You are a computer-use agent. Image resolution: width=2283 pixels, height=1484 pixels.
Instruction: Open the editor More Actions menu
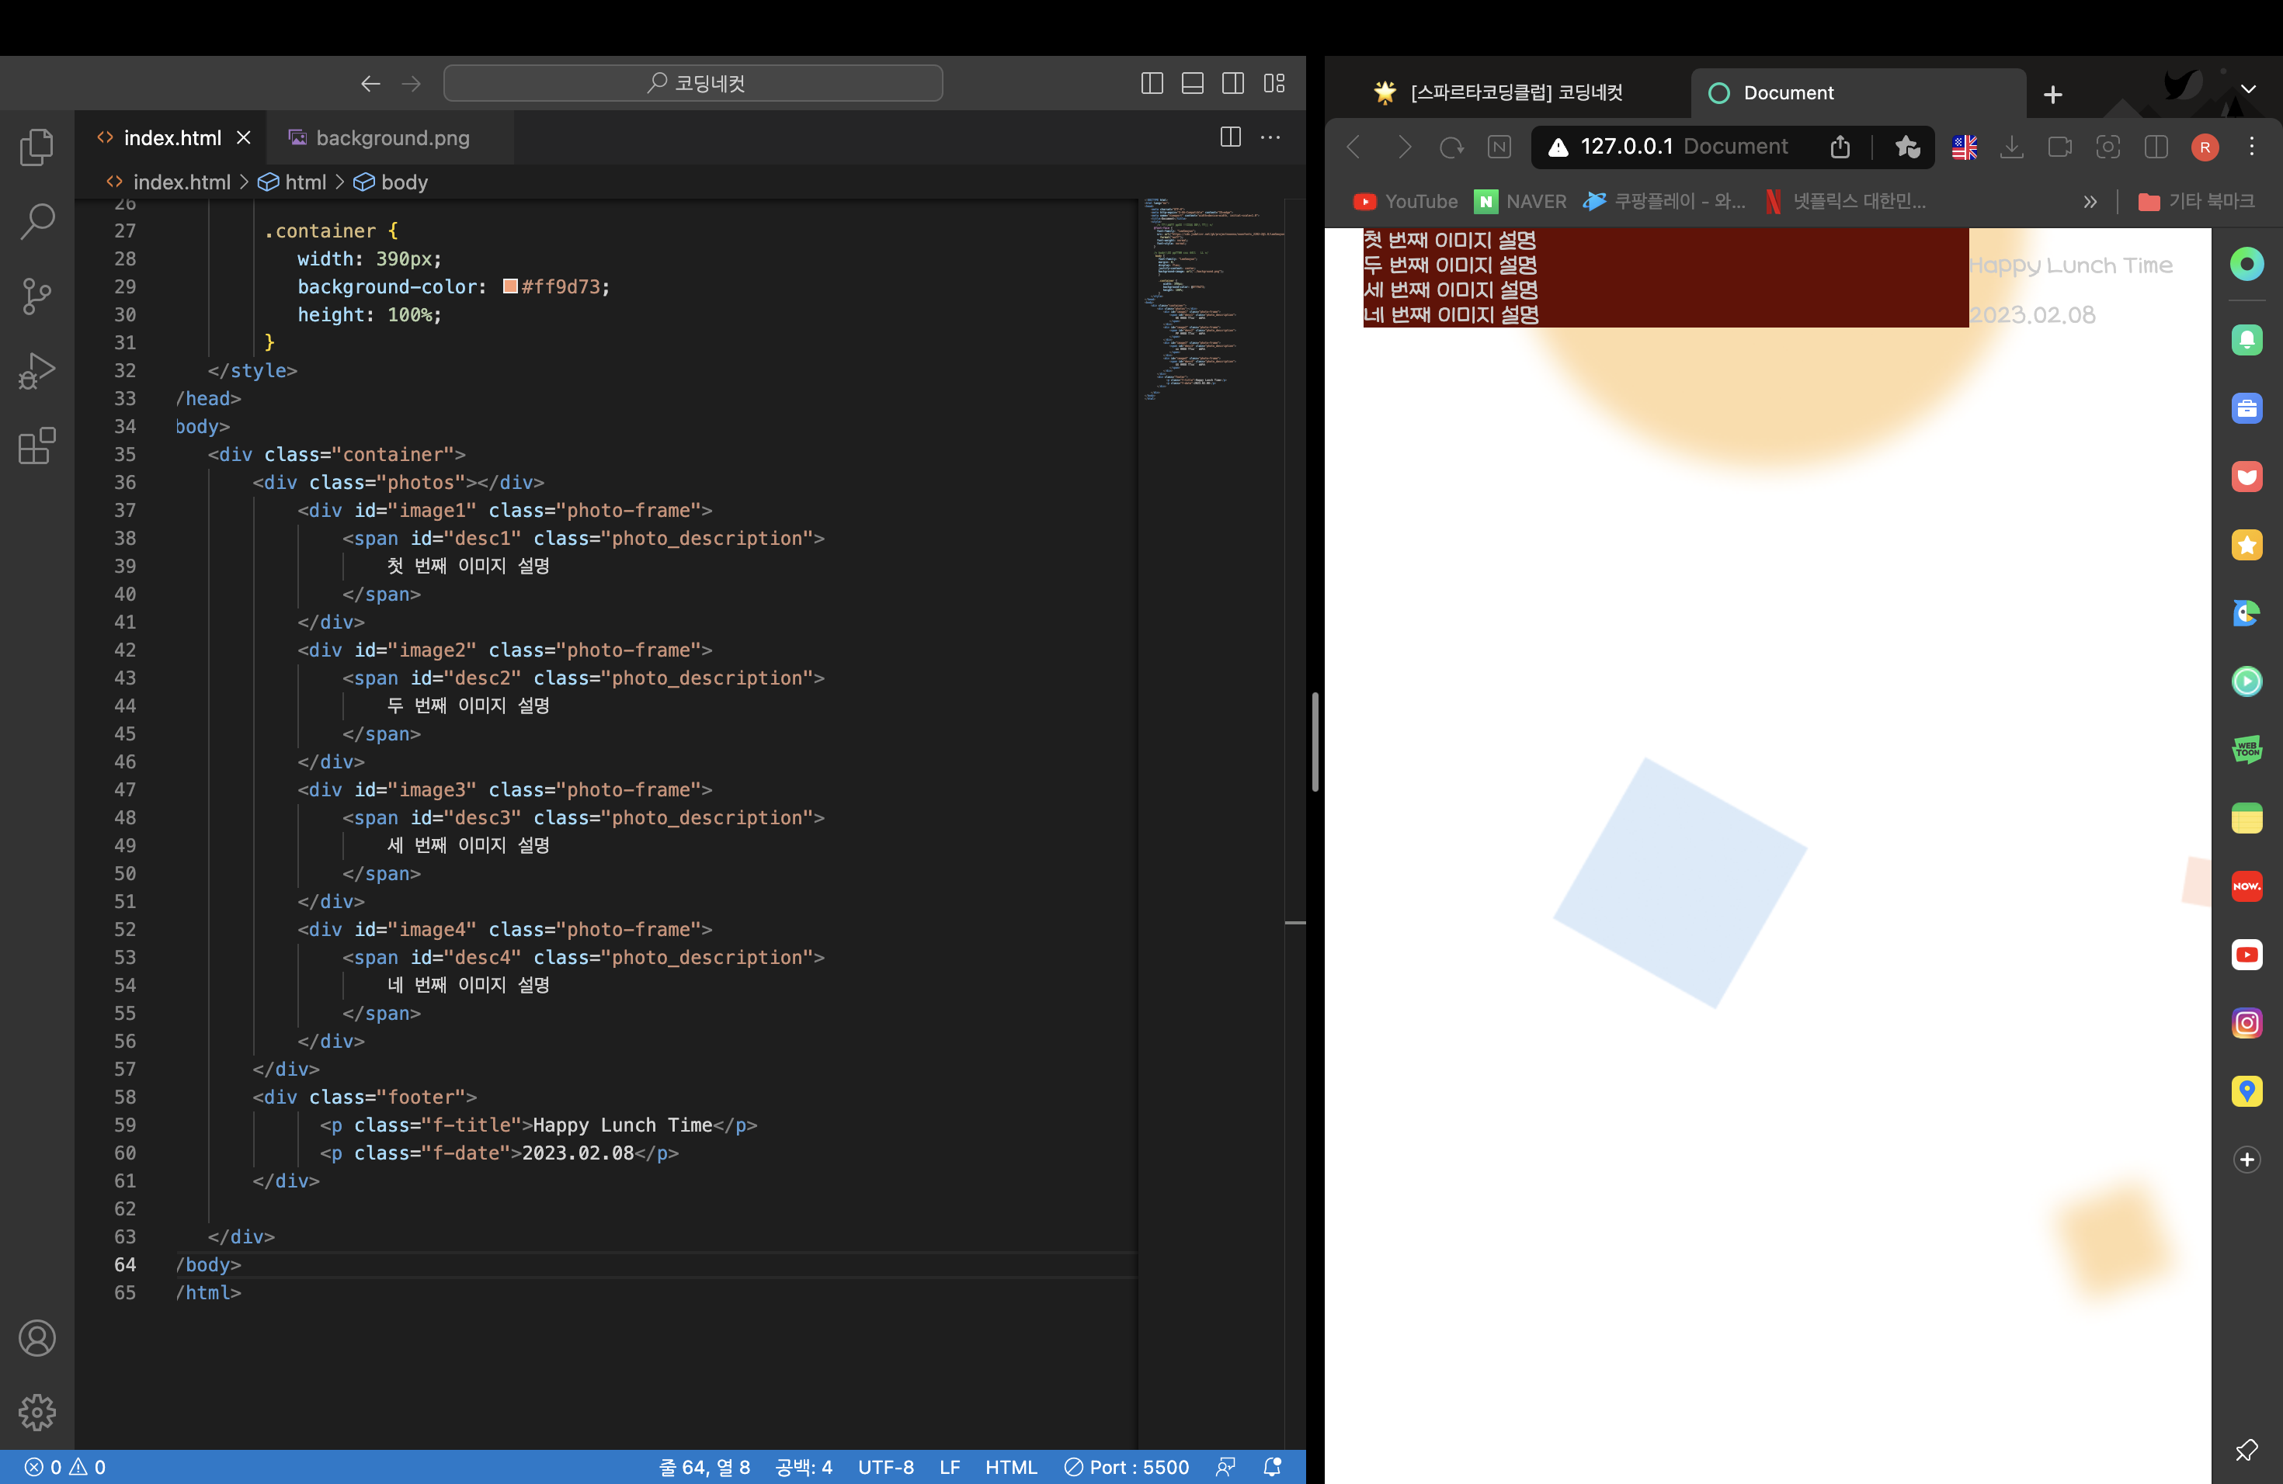1271,137
